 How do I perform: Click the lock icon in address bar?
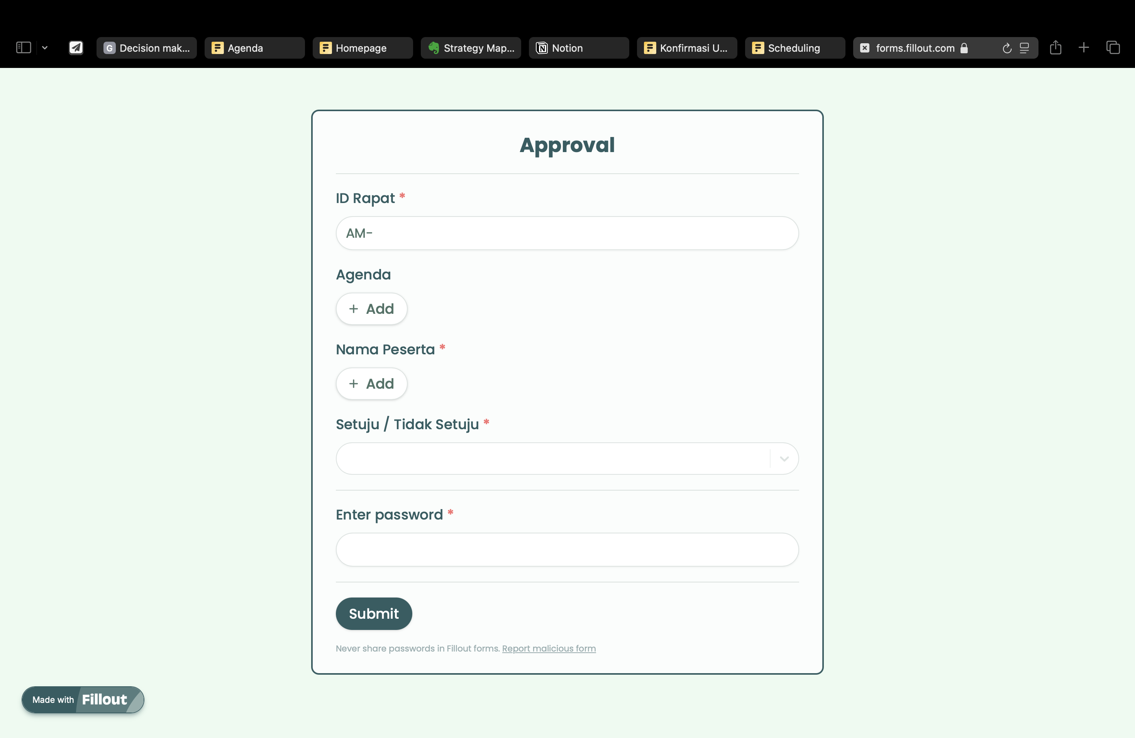964,48
